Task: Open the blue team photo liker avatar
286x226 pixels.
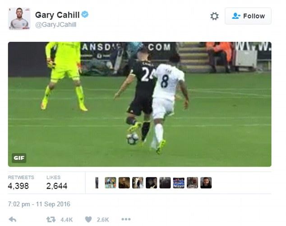Action: pos(179,183)
